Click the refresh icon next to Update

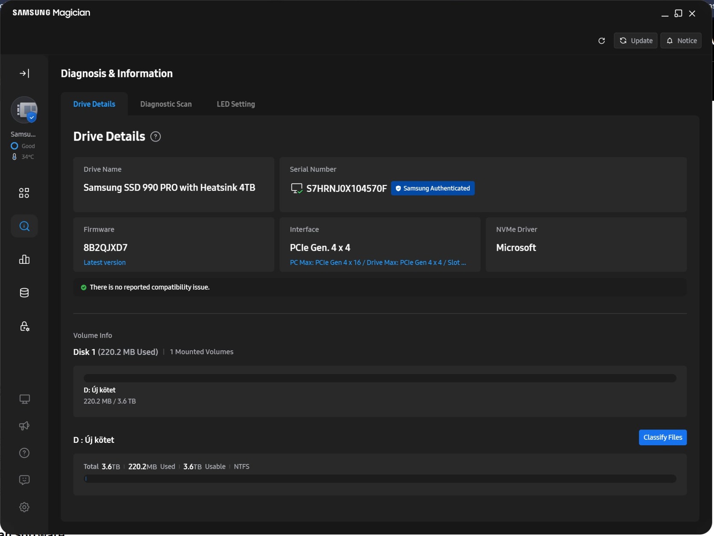coord(601,41)
